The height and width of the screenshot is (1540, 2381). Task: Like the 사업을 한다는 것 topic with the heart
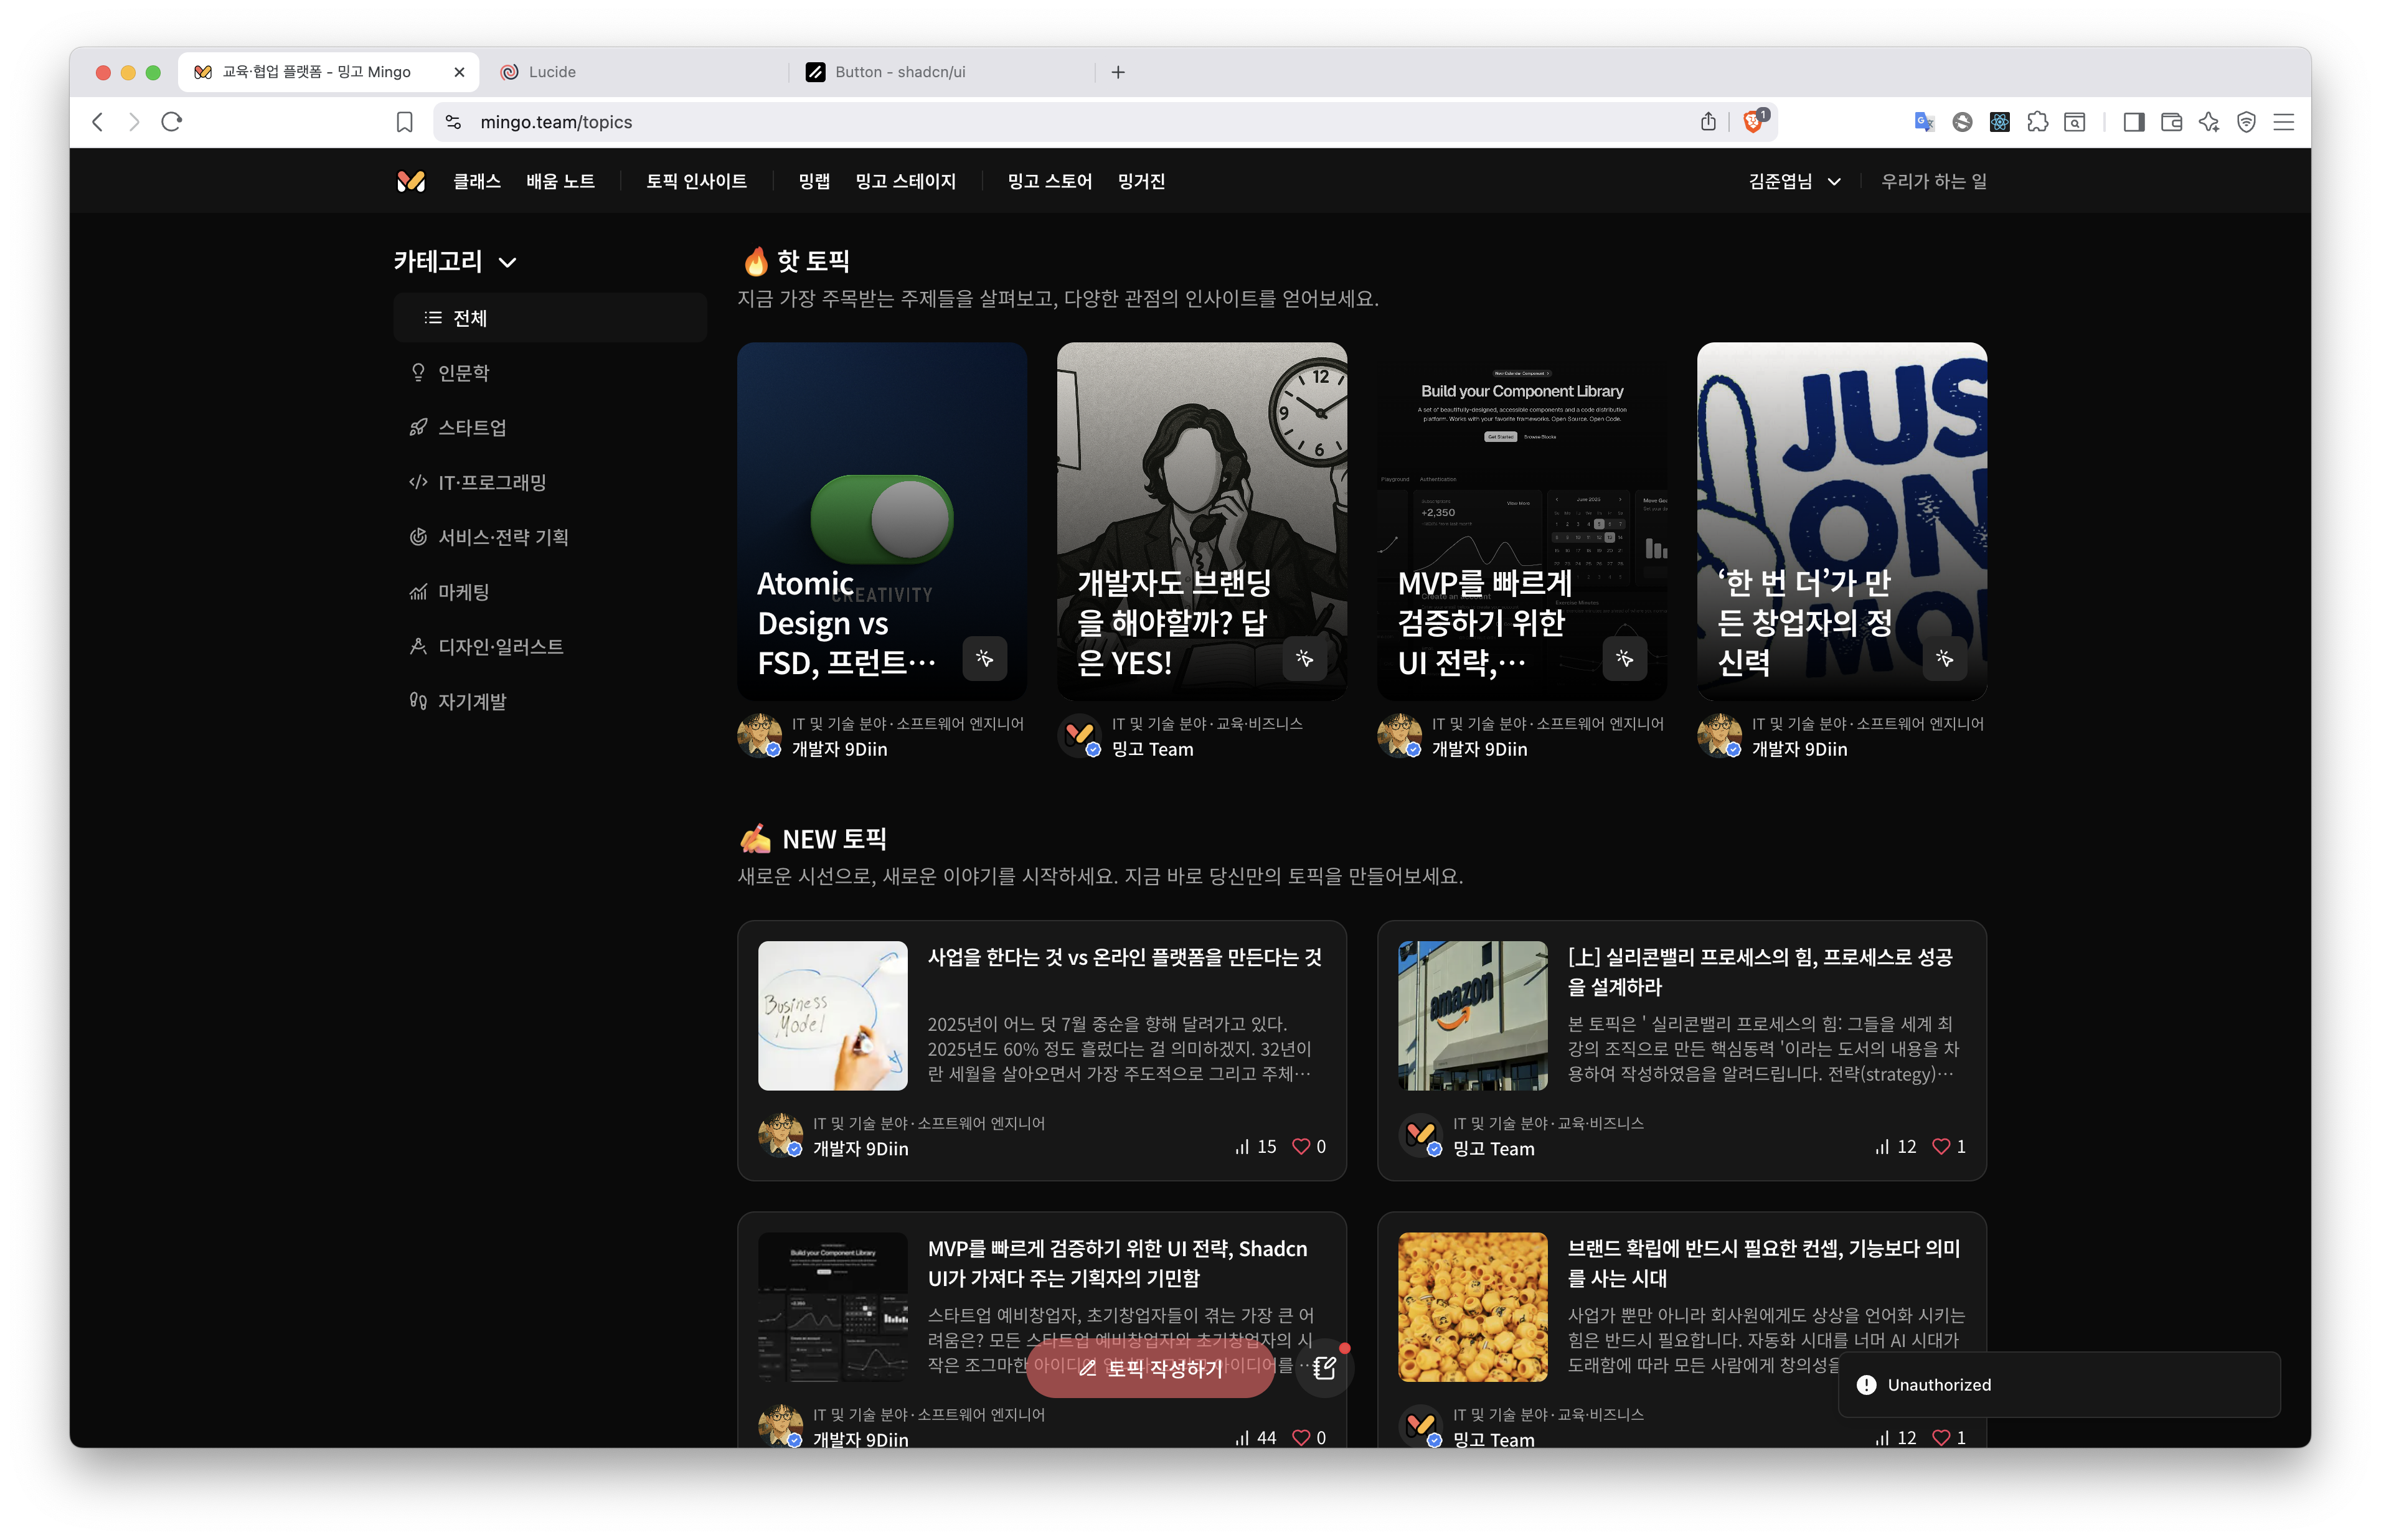1300,1146
